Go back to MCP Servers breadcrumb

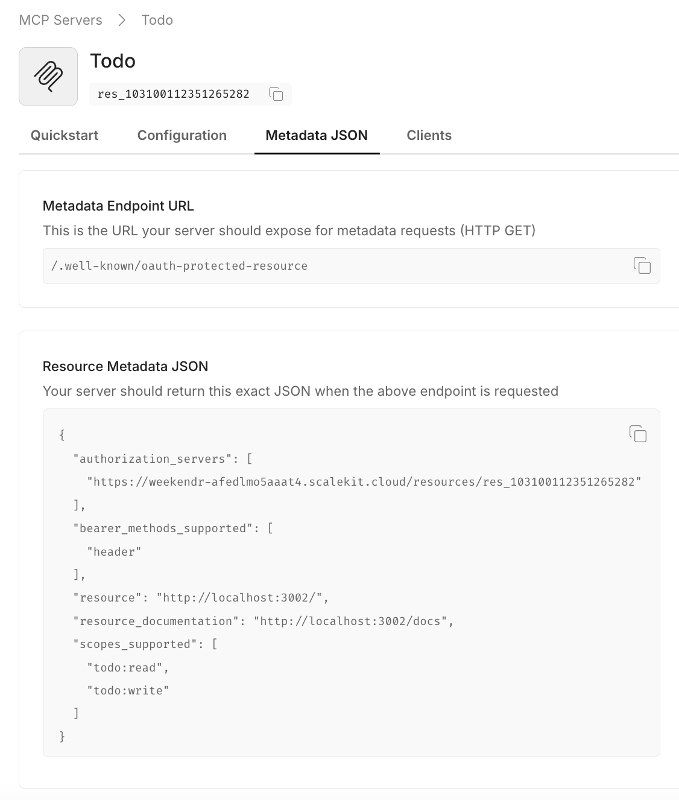[60, 21]
